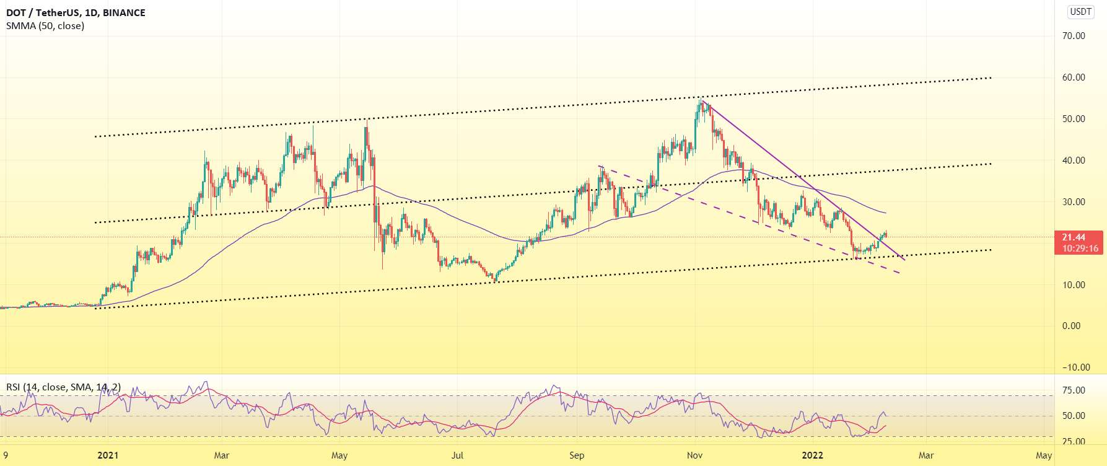The width and height of the screenshot is (1107, 466).
Task: Click the current price label 21.44
Action: (x=1074, y=237)
